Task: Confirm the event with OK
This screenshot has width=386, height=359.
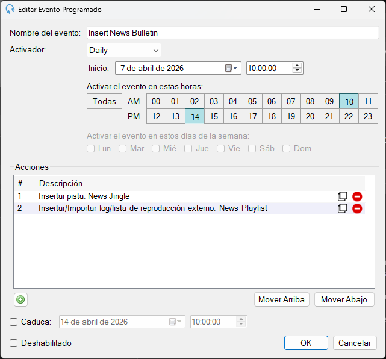Action: pos(306,343)
